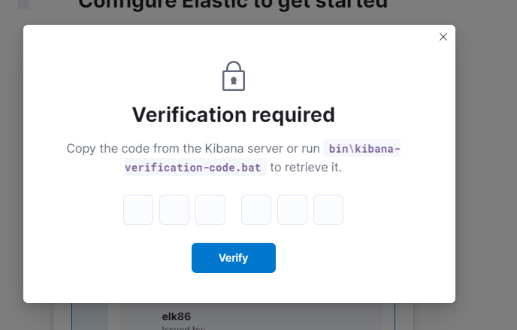This screenshot has height=330, width=517.
Task: Select the second verification code digit box
Action: coord(174,210)
